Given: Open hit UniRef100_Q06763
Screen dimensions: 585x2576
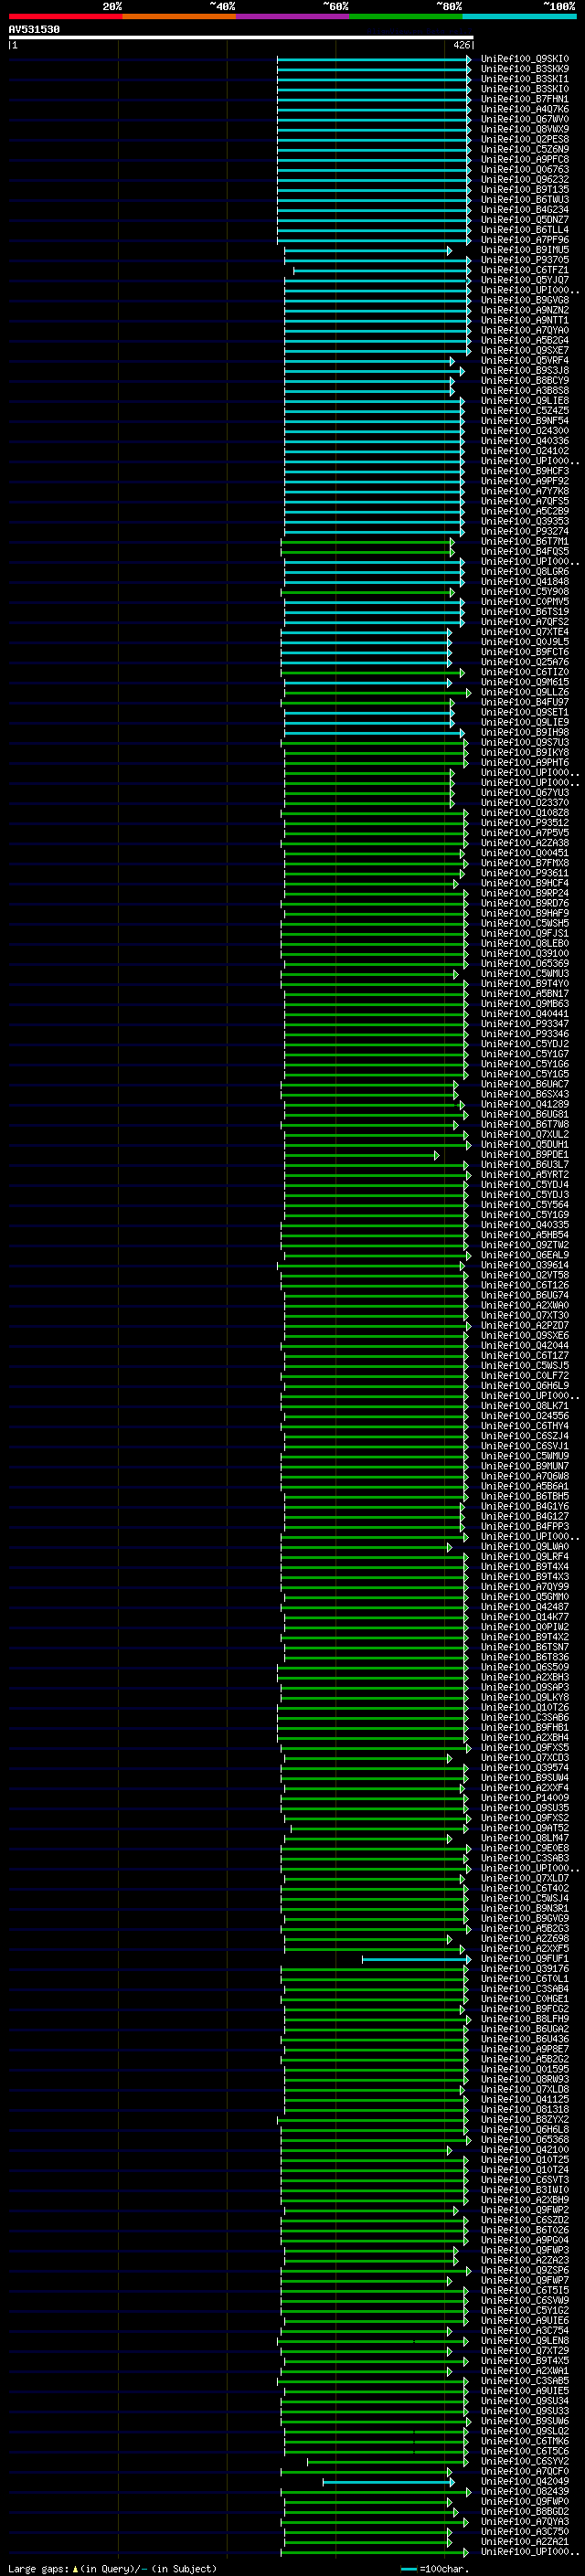Looking at the screenshot, I should tap(524, 170).
